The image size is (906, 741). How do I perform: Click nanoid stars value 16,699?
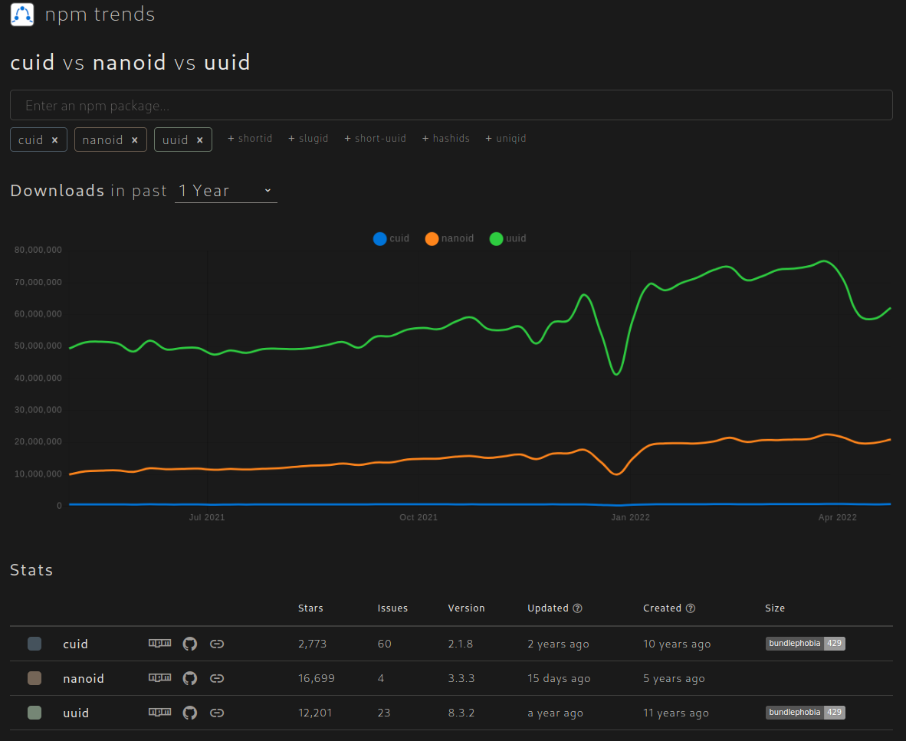316,678
